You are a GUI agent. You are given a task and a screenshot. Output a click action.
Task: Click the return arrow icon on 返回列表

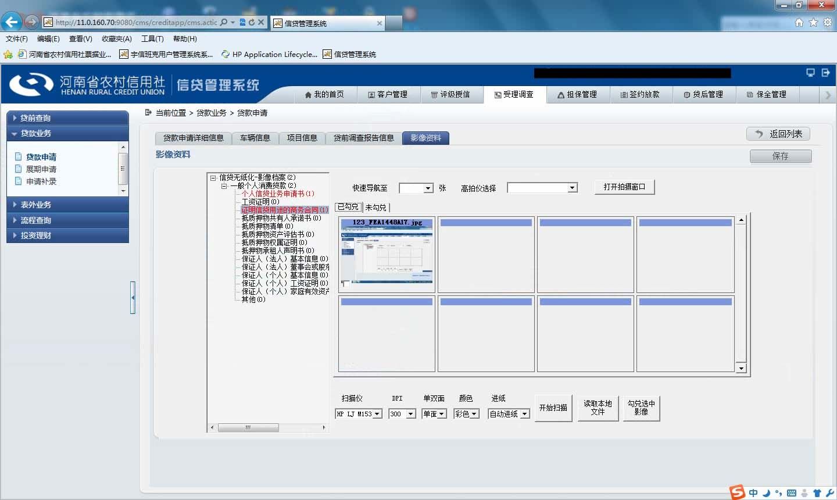(759, 134)
